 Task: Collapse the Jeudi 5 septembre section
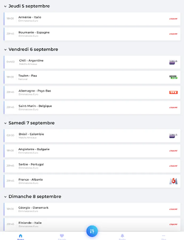click(5, 6)
